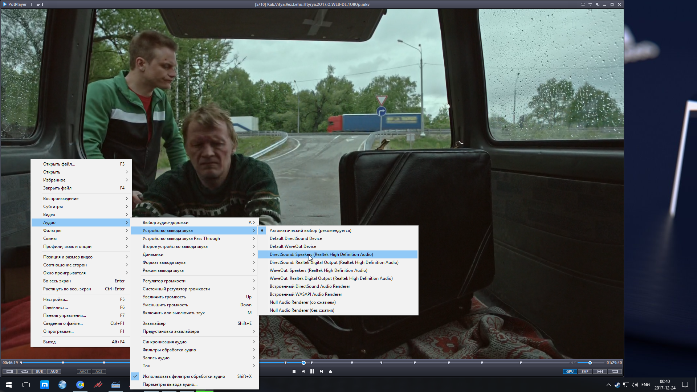
Task: Select "Встроенный WASAPI Audio Renderer" entry
Action: coord(306,294)
